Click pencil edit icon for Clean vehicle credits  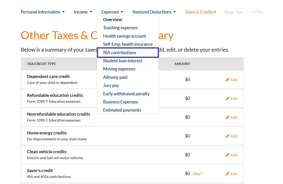(227, 155)
